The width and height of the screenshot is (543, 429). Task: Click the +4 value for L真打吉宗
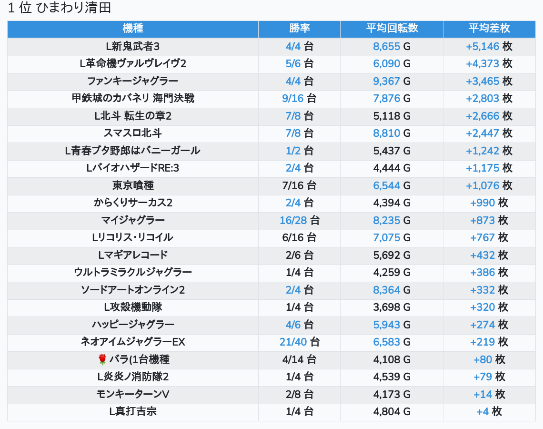tap(483, 412)
